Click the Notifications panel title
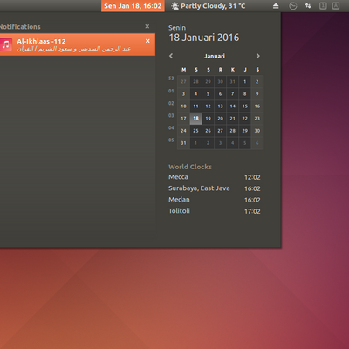 tap(20, 27)
